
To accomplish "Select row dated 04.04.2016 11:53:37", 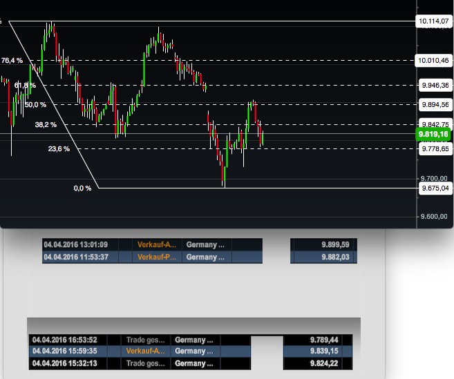I will click(x=152, y=257).
